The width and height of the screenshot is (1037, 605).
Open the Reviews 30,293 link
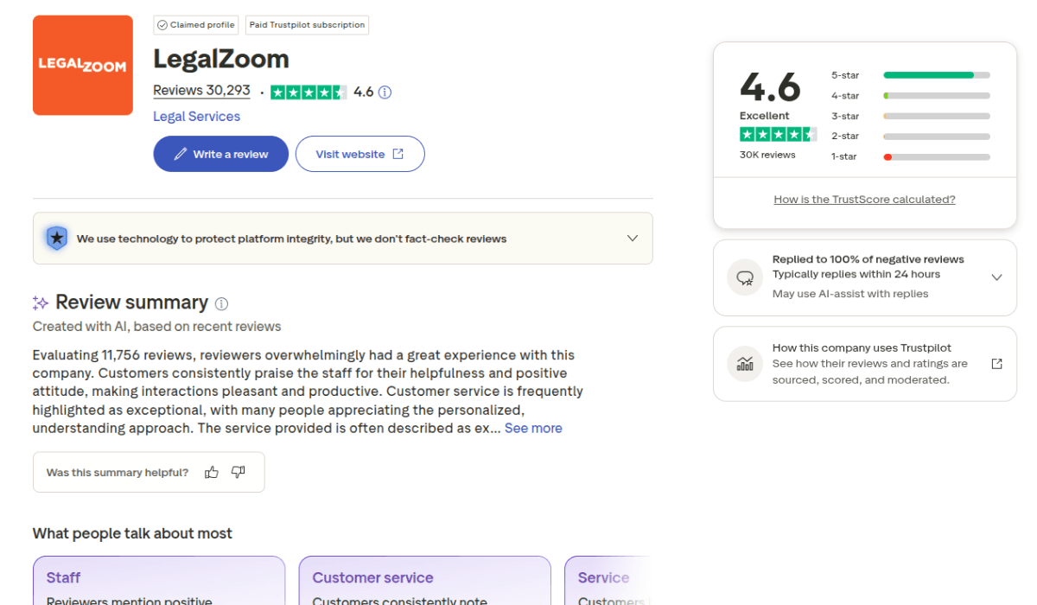coord(201,91)
